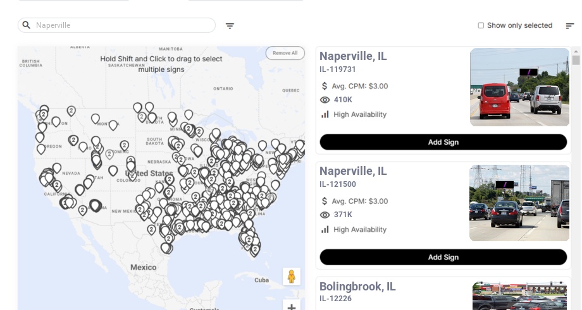Click the availability bars icon for IL-119731

pyautogui.click(x=325, y=114)
